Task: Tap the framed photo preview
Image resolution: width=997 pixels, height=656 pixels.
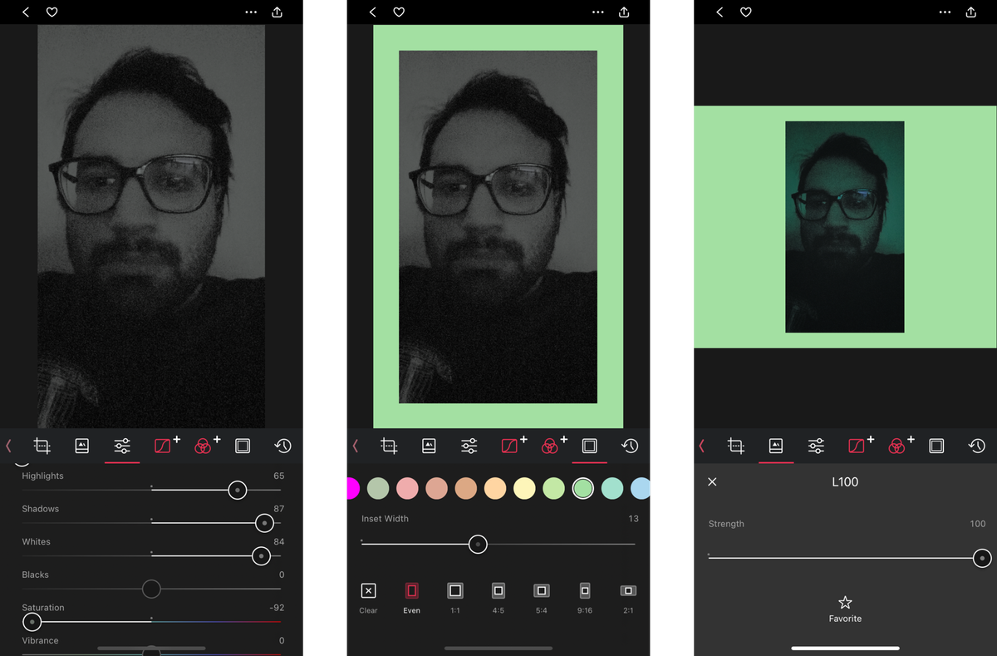Action: pos(498,226)
